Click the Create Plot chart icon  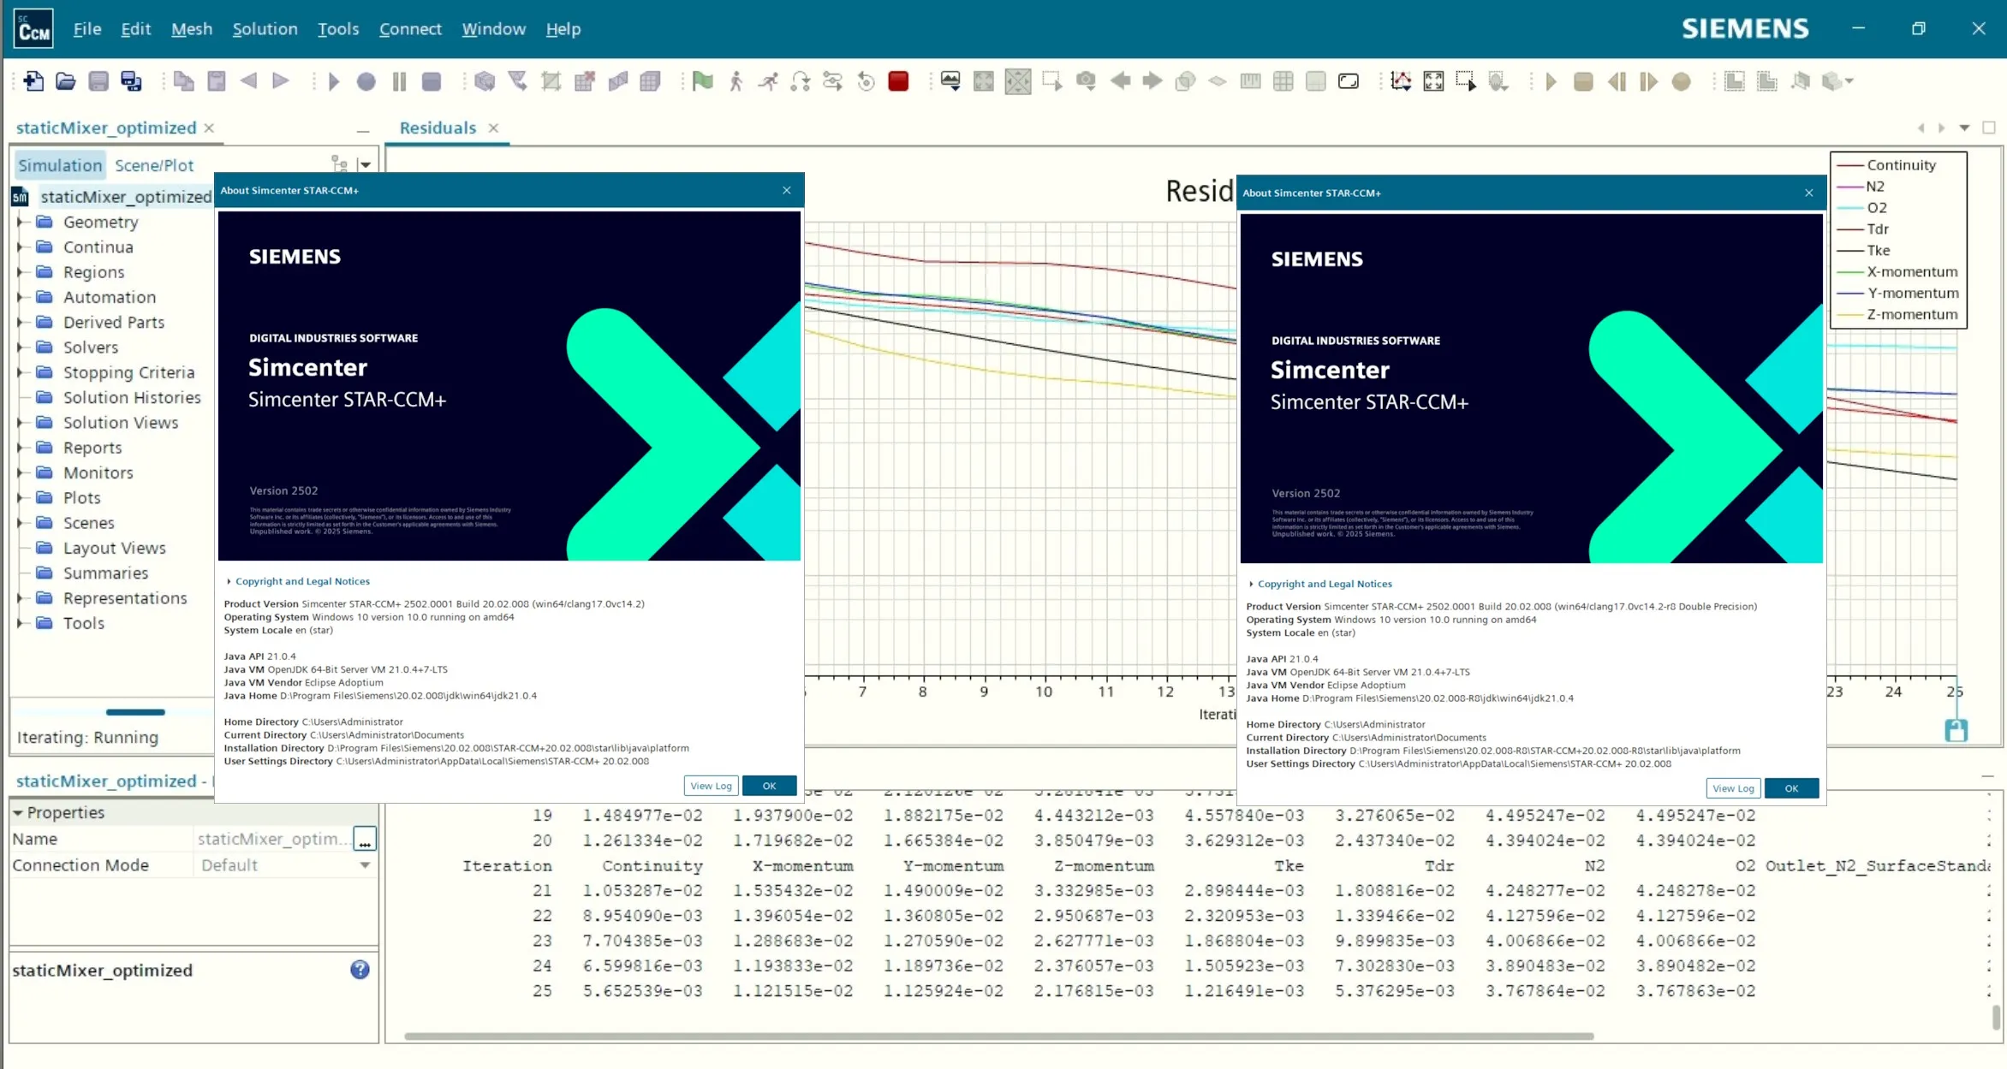tap(1401, 81)
